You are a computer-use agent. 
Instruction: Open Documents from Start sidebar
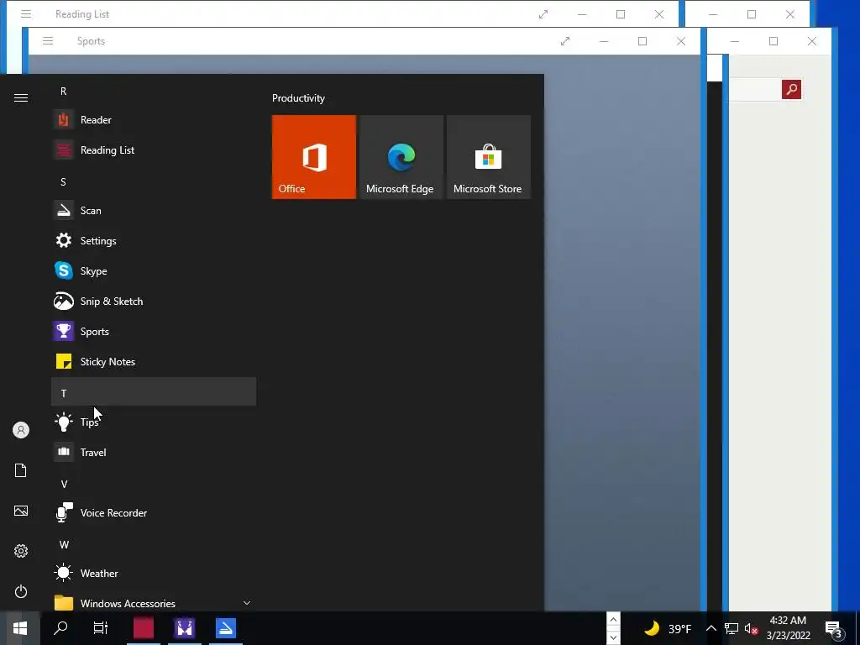pos(21,470)
